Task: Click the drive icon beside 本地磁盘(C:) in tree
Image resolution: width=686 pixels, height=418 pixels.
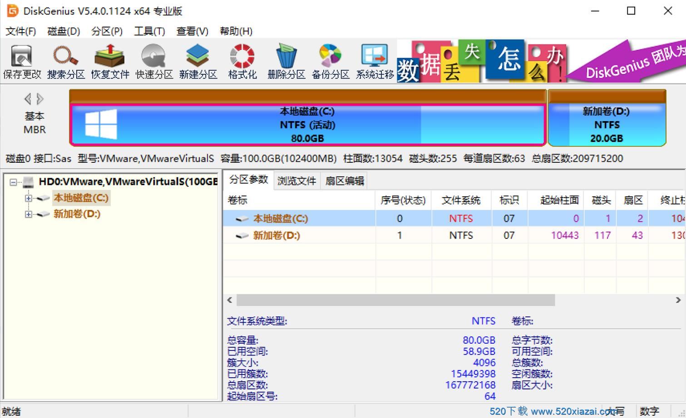Action: (x=44, y=198)
